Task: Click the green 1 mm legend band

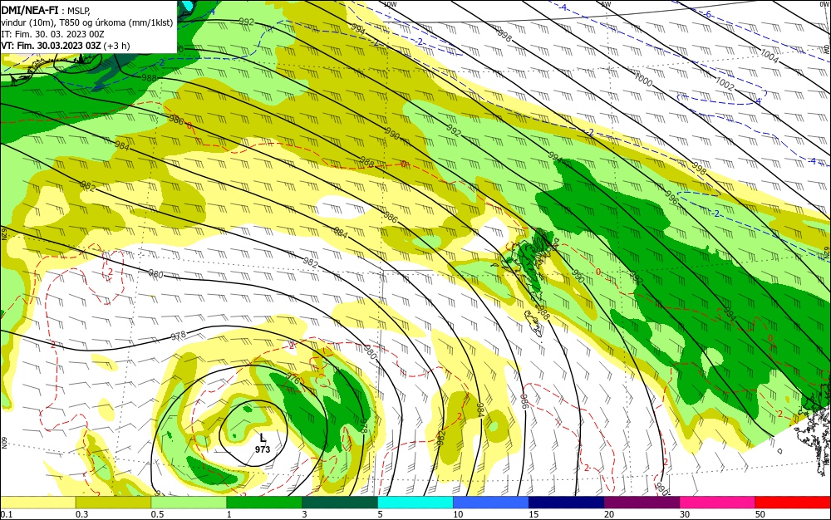Action: pos(264,503)
